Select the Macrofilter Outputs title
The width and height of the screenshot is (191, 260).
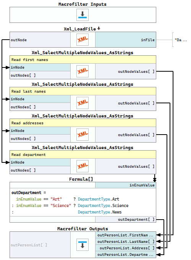pyautogui.click(x=83, y=229)
